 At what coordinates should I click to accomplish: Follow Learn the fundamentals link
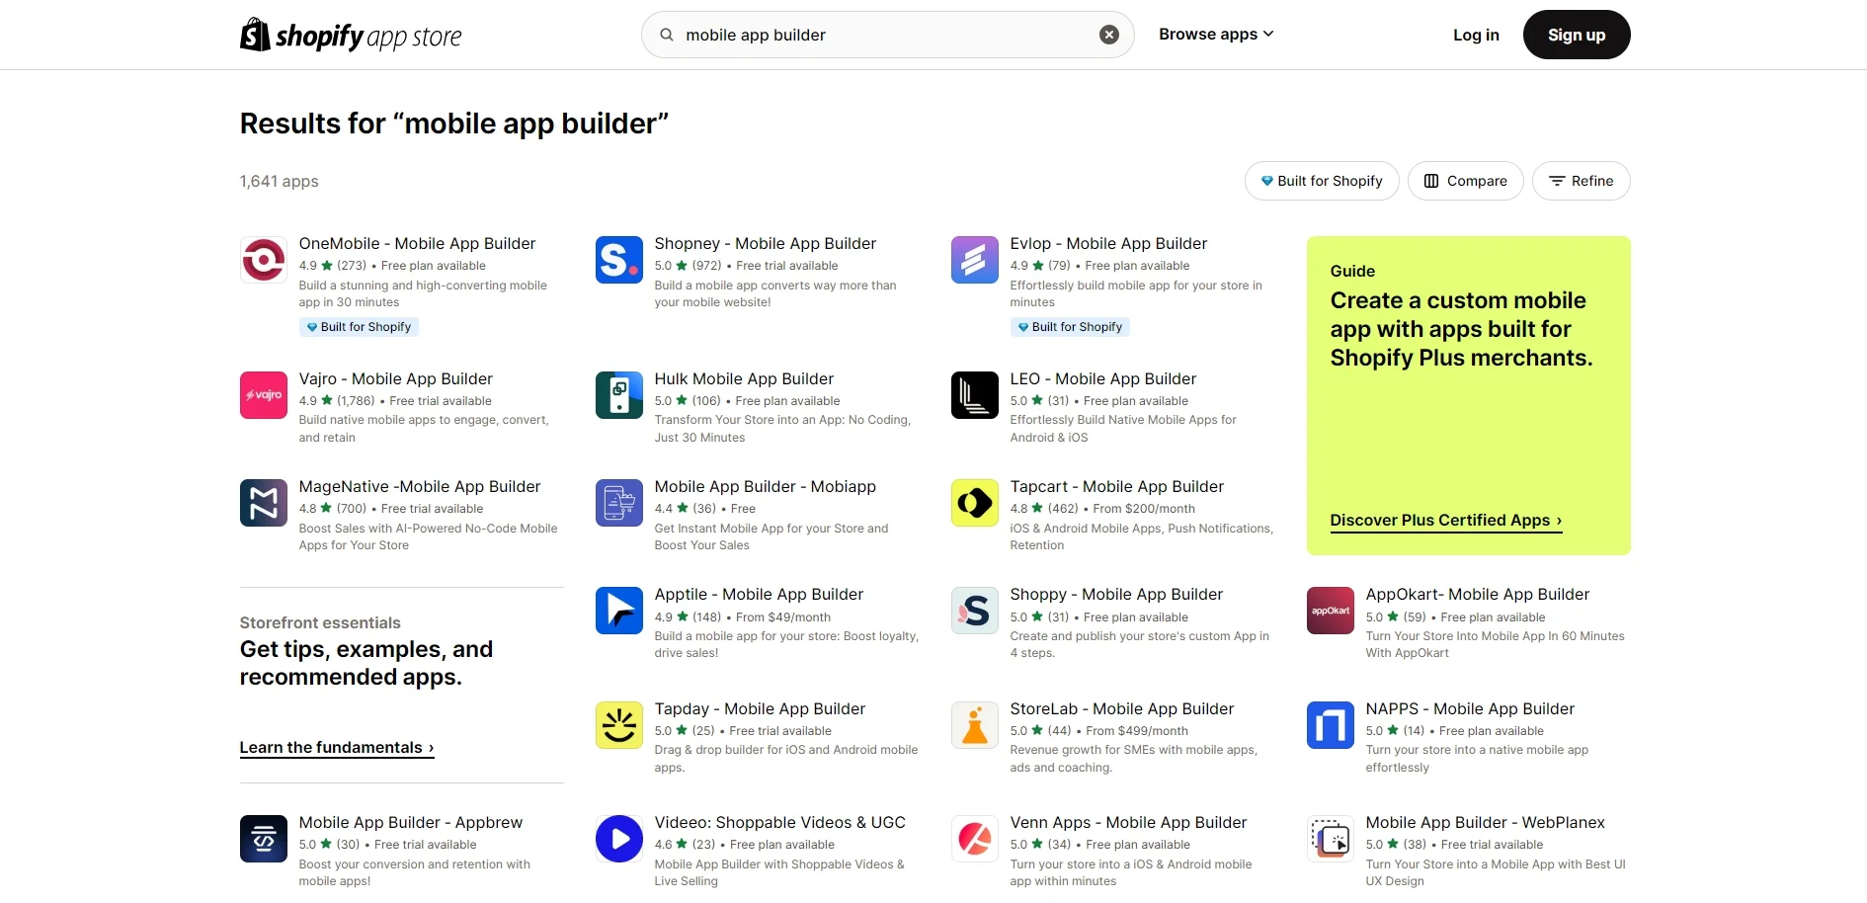coord(337,748)
